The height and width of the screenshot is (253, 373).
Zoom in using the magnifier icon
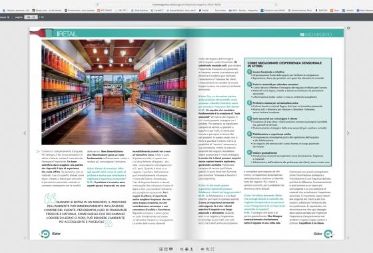[207, 249]
